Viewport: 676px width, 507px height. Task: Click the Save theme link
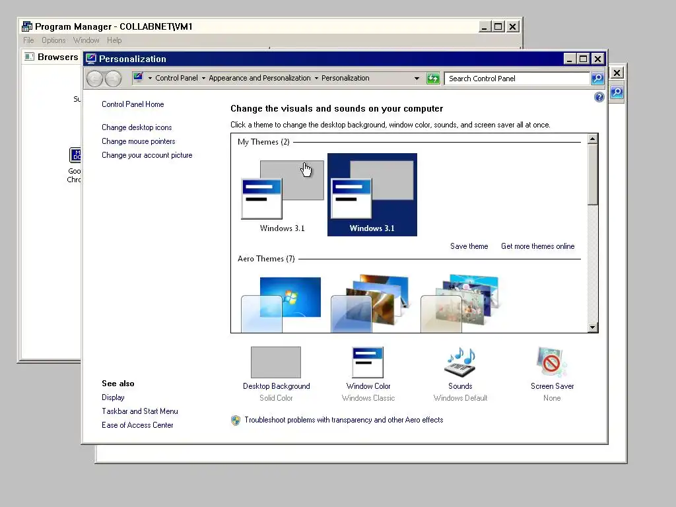coord(469,246)
